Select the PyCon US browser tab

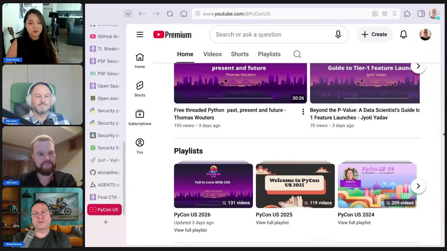point(104,210)
